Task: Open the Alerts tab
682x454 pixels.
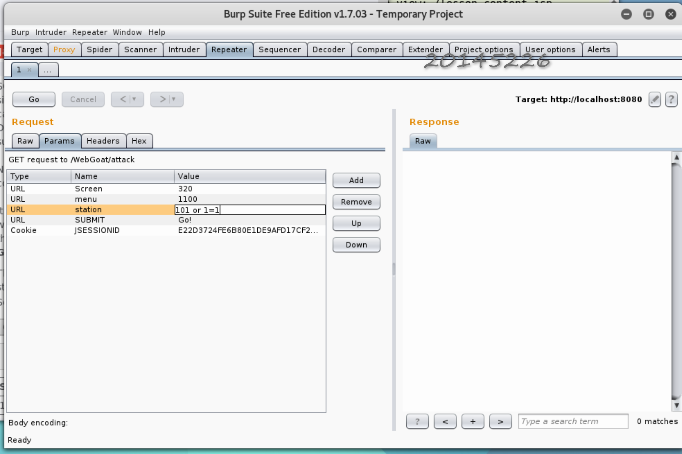Action: (x=599, y=49)
